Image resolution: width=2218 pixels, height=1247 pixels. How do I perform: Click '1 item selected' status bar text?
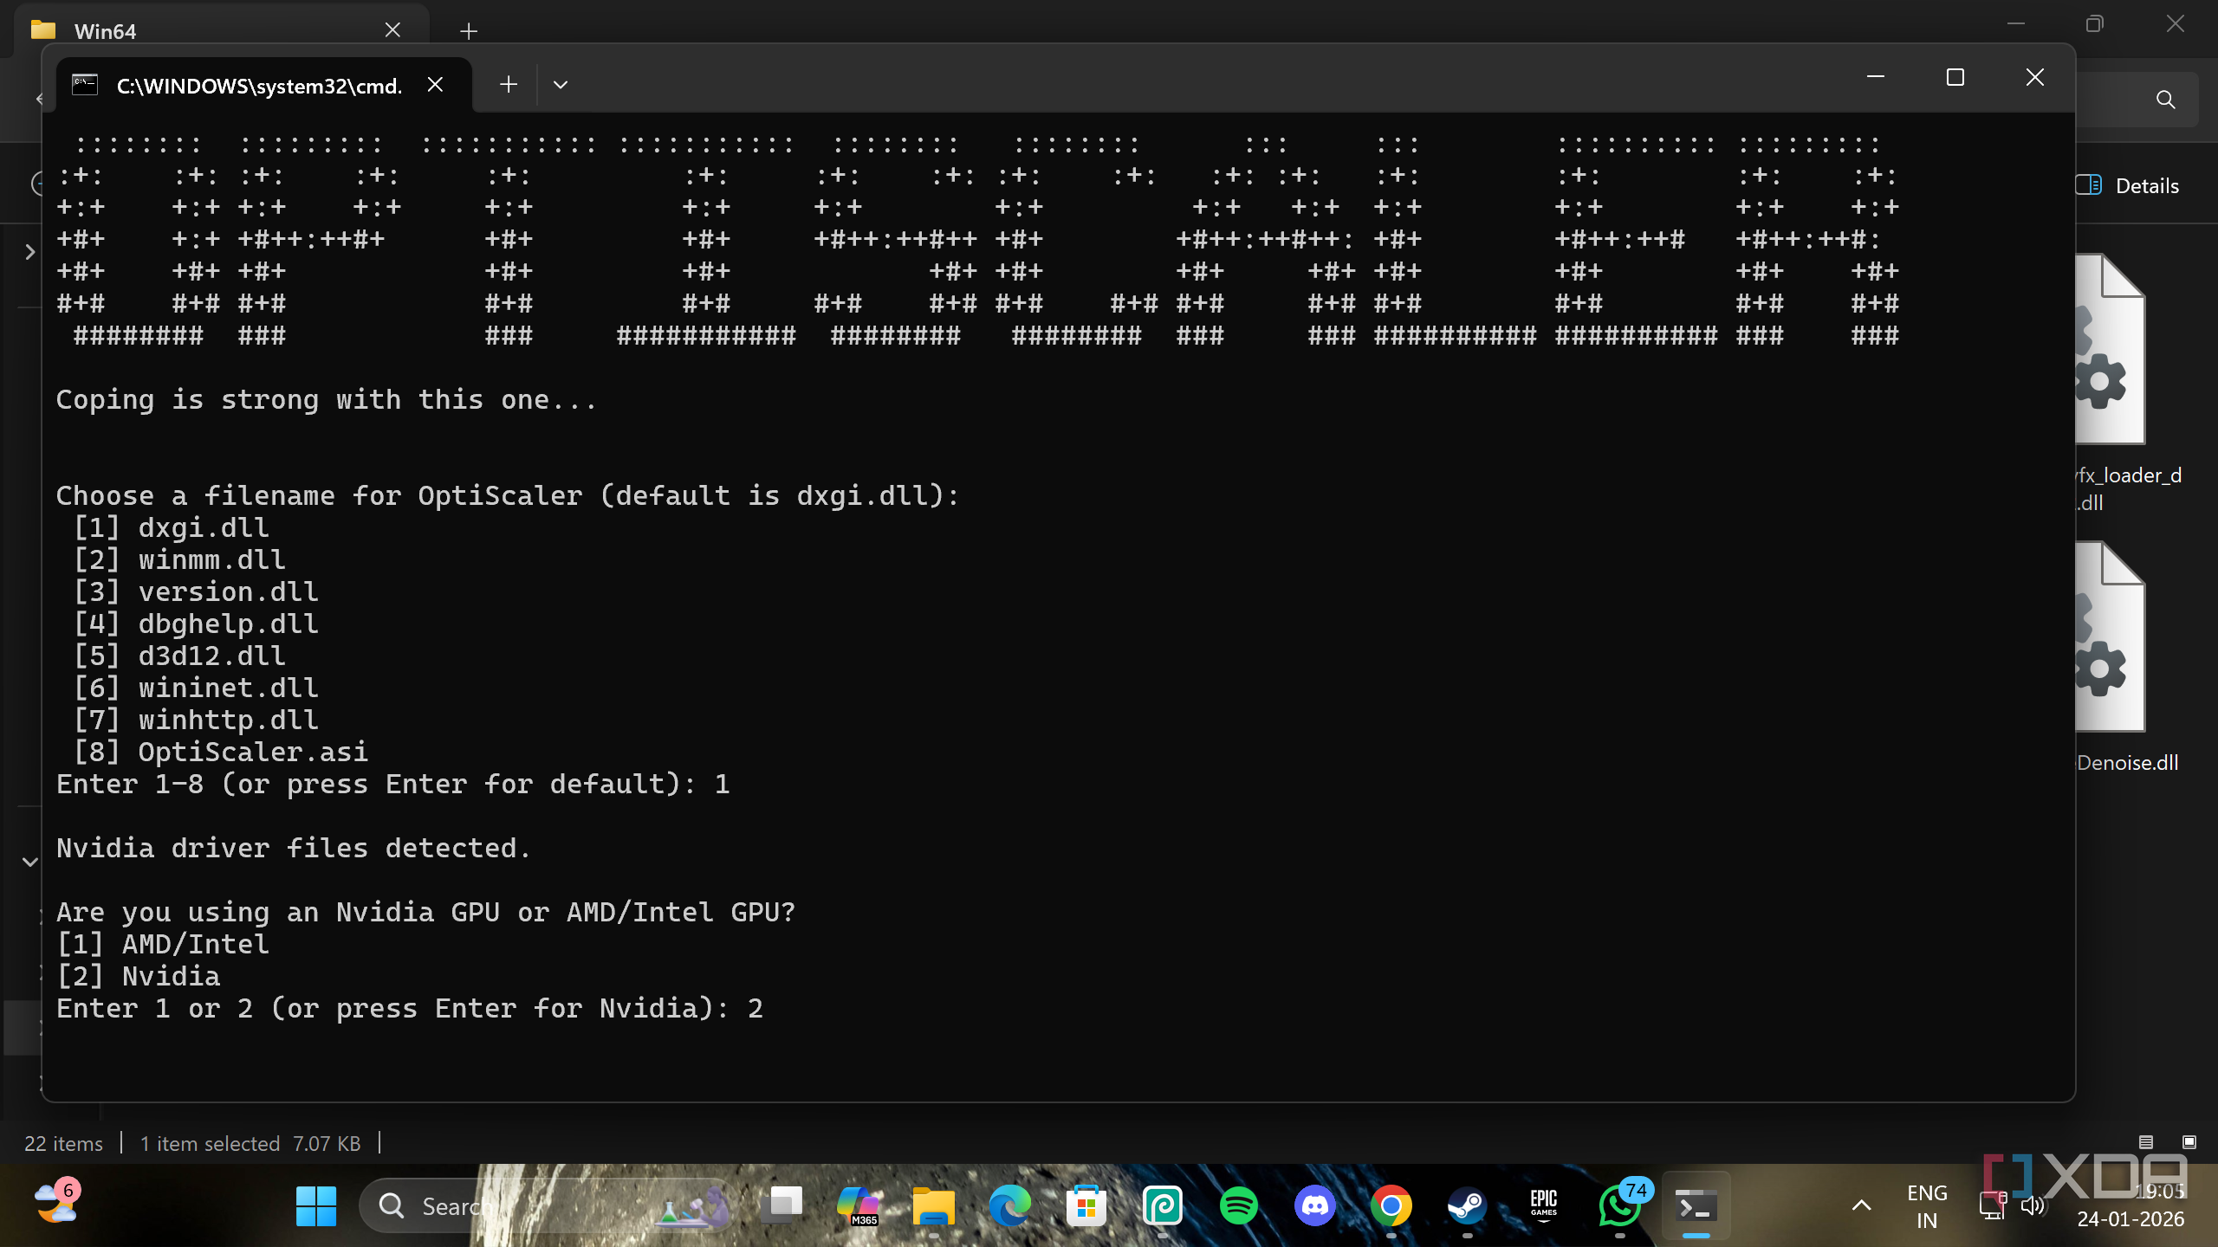pos(210,1144)
